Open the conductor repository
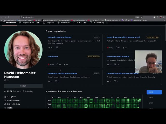Viewport: 166px width, 124px height. [x=53, y=57]
